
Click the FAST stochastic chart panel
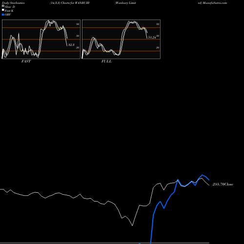(41, 39)
